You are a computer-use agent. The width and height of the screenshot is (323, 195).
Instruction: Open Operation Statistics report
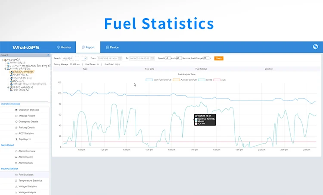pos(29,110)
